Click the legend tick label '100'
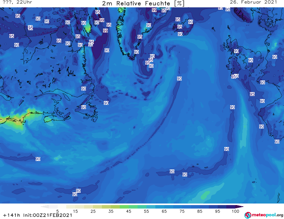This screenshot has height=219, width=284. (x=236, y=211)
